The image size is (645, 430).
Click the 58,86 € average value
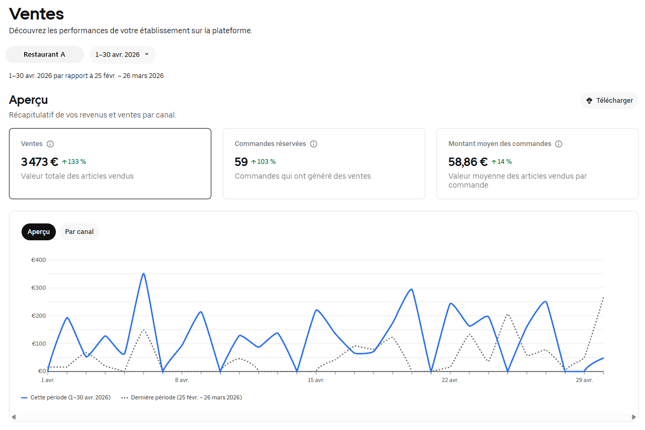click(468, 162)
